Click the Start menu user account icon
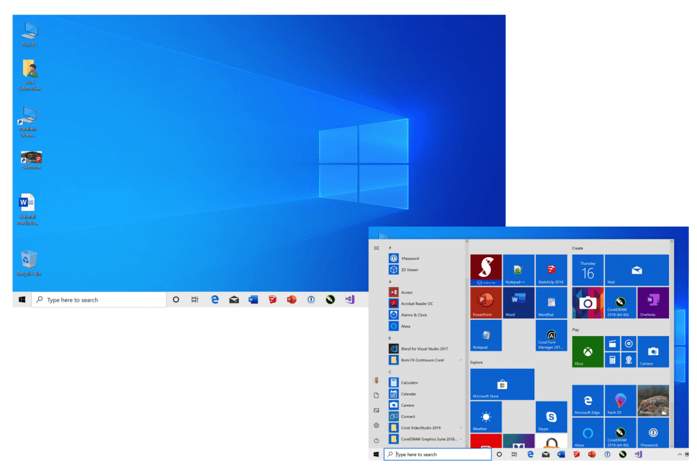 [376, 380]
